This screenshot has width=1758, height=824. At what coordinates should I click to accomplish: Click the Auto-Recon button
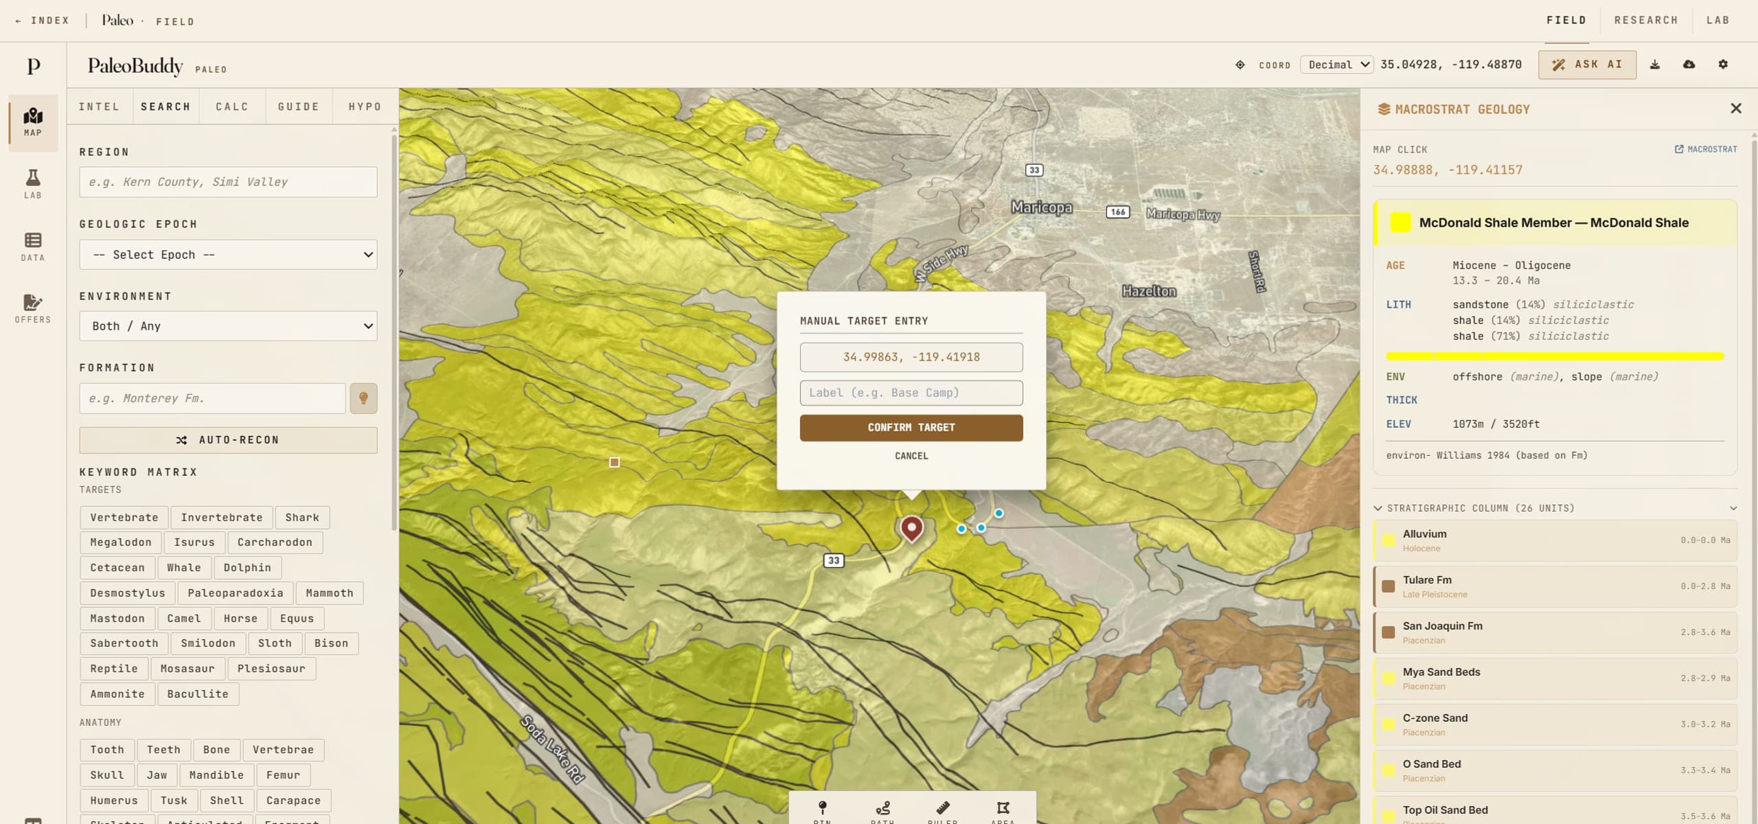228,440
